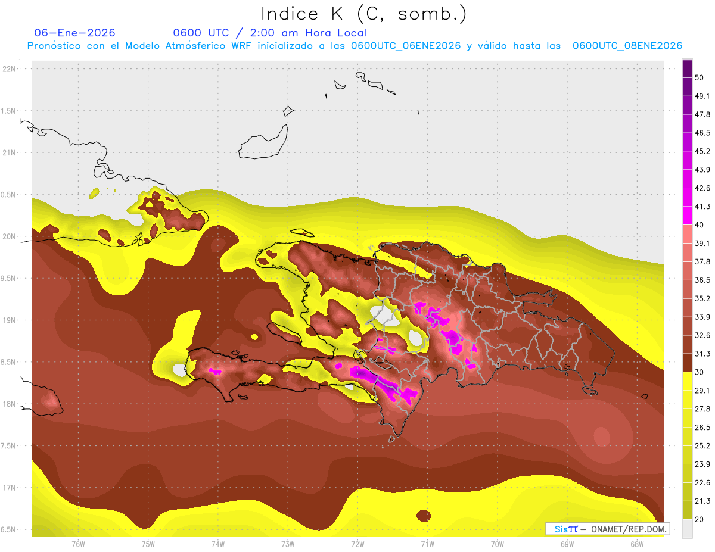Click the colorbar value label "41.3"
This screenshot has height=552, width=715.
point(702,207)
